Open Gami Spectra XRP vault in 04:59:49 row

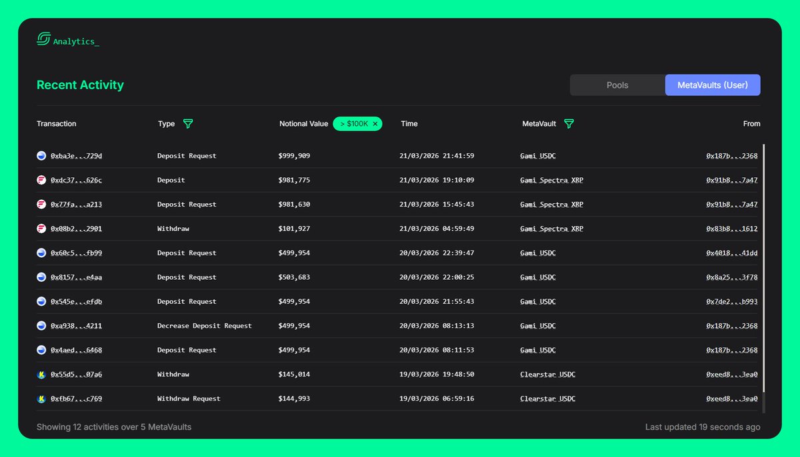coord(552,228)
